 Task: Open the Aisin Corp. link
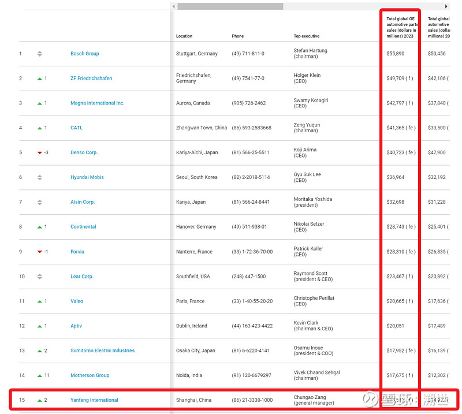(83, 202)
